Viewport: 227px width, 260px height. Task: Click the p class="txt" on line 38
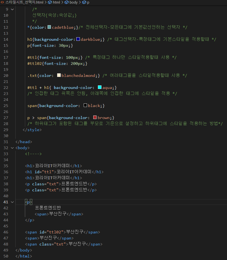61,184
